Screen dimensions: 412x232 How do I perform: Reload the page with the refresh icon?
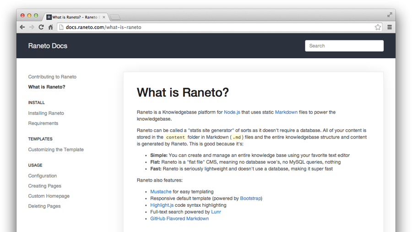41,27
